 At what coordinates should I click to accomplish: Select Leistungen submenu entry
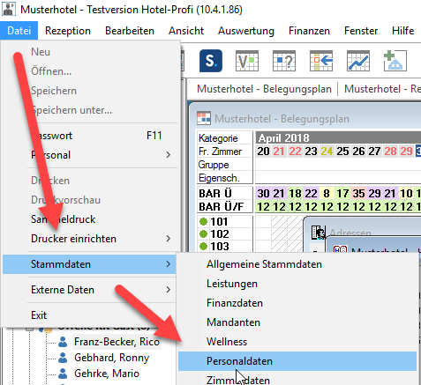click(x=297, y=284)
